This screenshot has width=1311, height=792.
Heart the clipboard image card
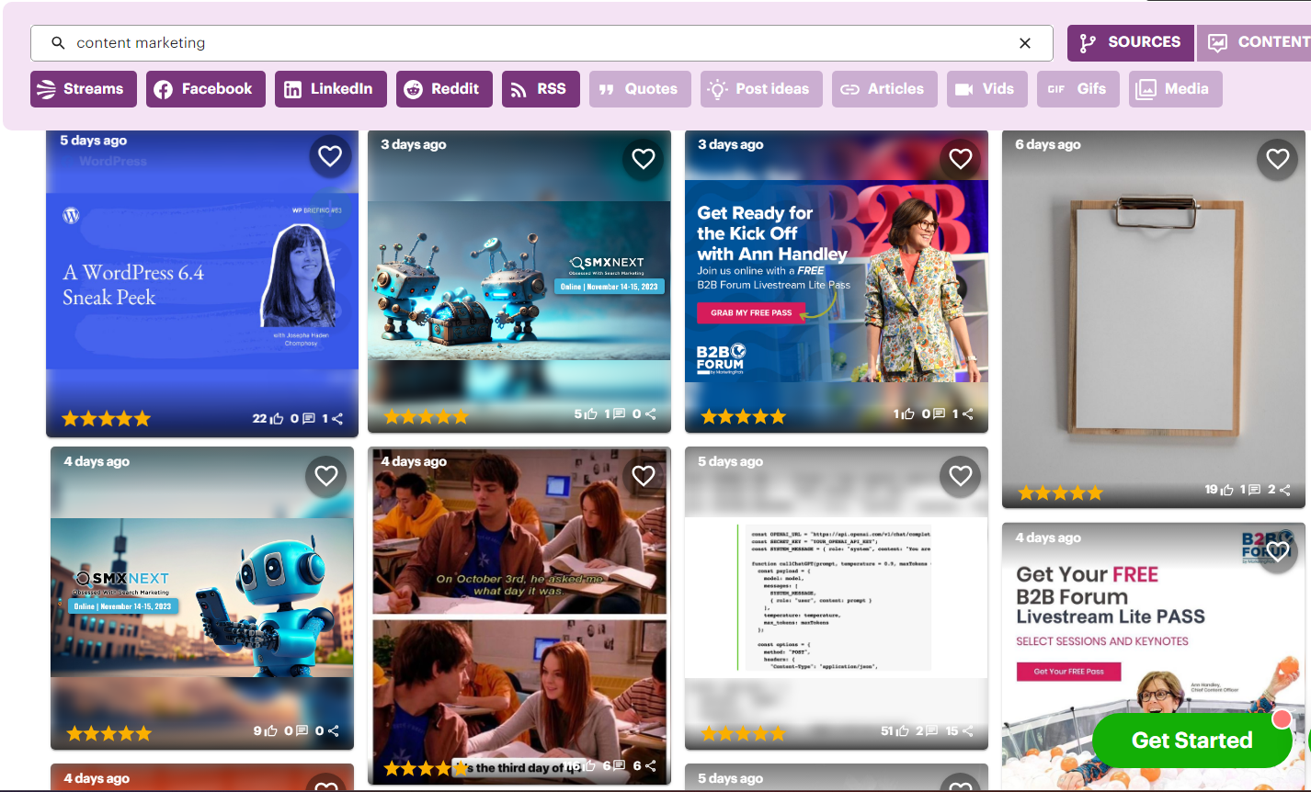pos(1278,159)
